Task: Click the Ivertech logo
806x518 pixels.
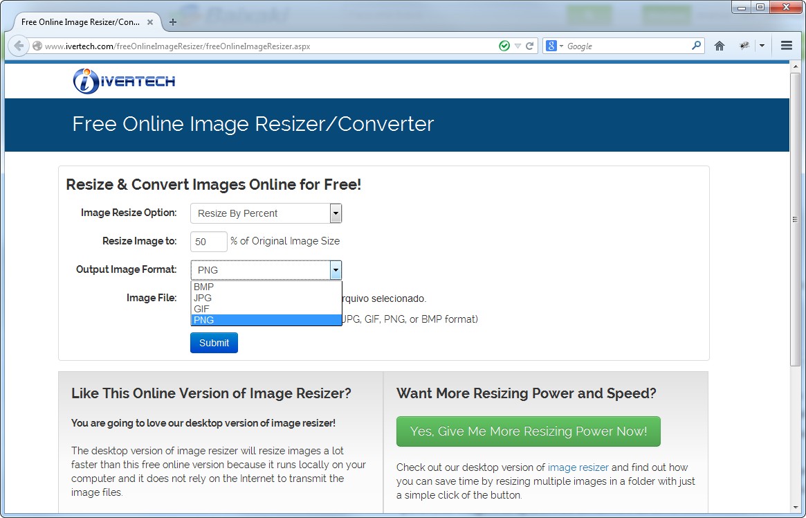Action: click(124, 80)
